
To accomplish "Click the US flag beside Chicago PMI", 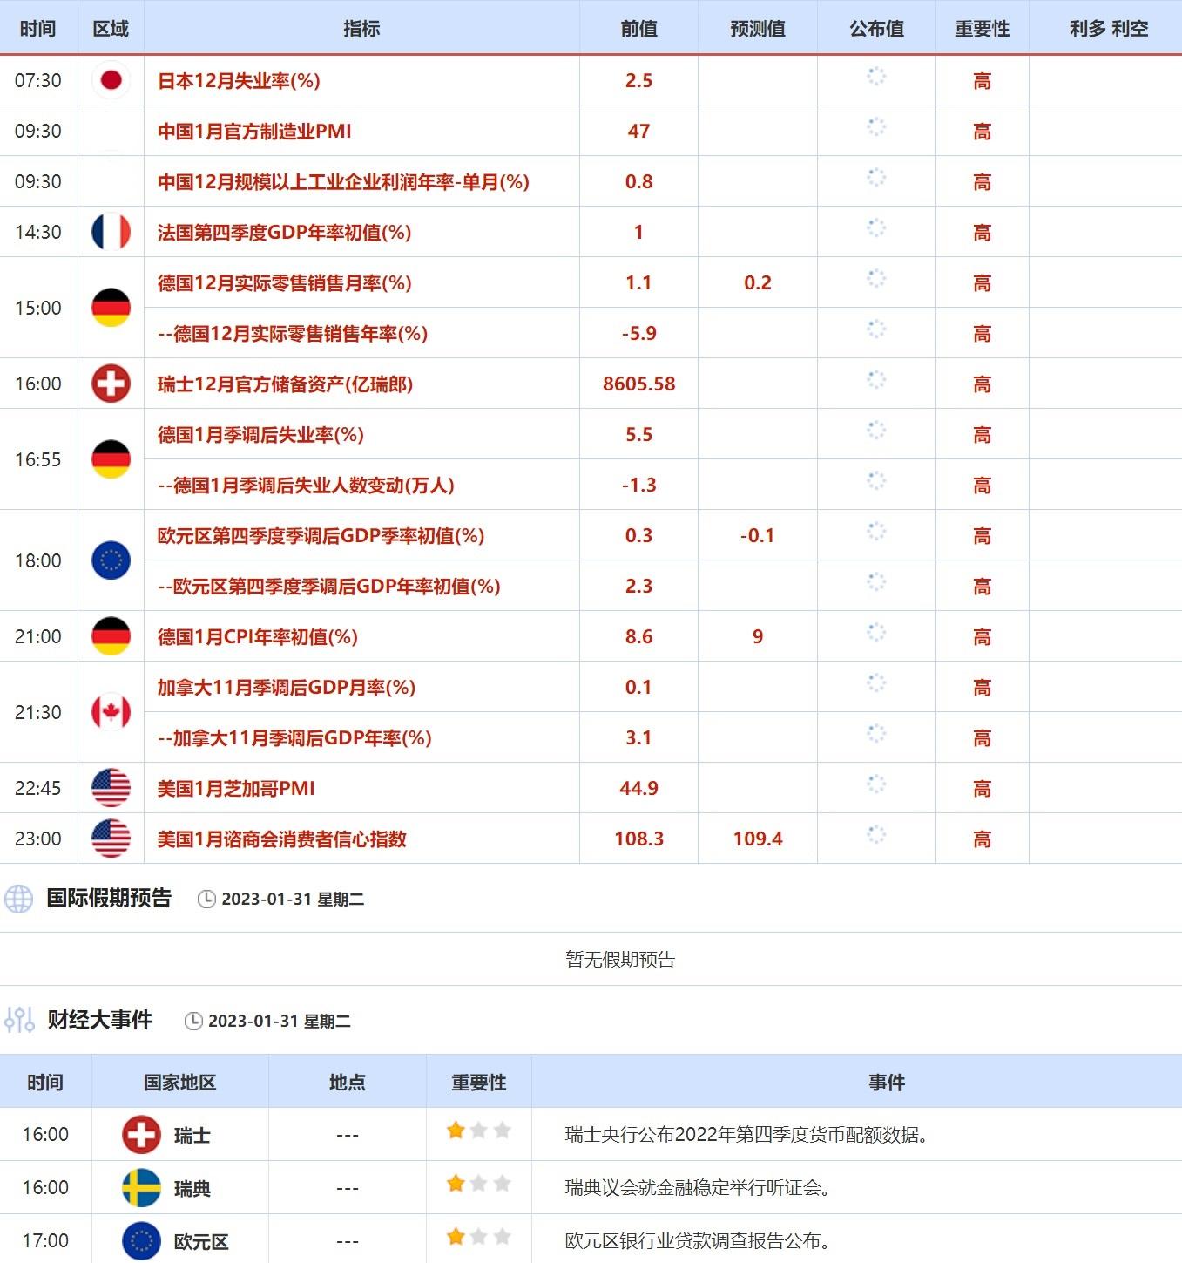I will click(111, 788).
